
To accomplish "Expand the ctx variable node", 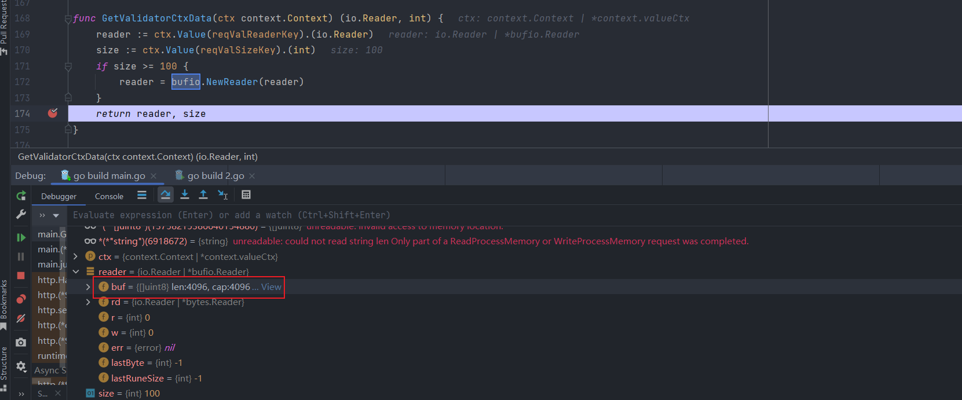I will point(75,256).
